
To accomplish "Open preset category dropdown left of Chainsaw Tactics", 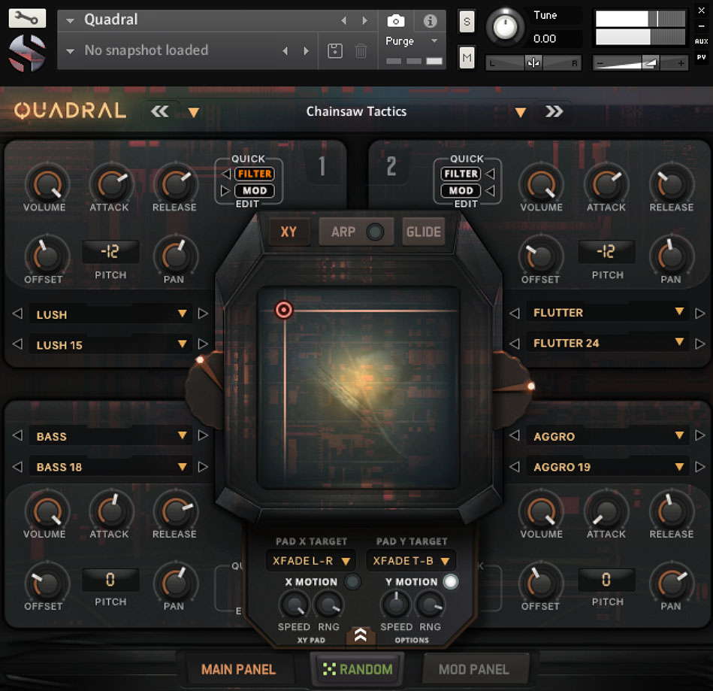I will pyautogui.click(x=194, y=113).
